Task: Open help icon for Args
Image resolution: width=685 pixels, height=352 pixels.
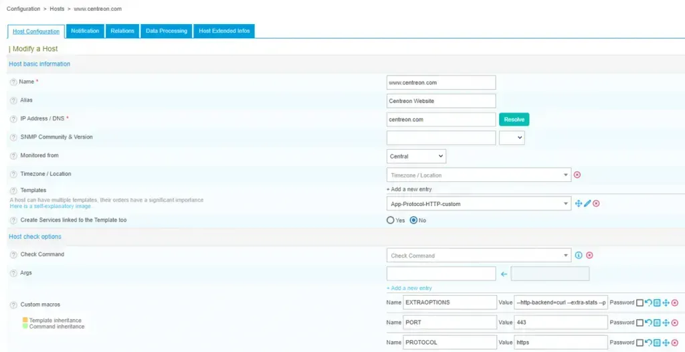Action: pos(13,273)
